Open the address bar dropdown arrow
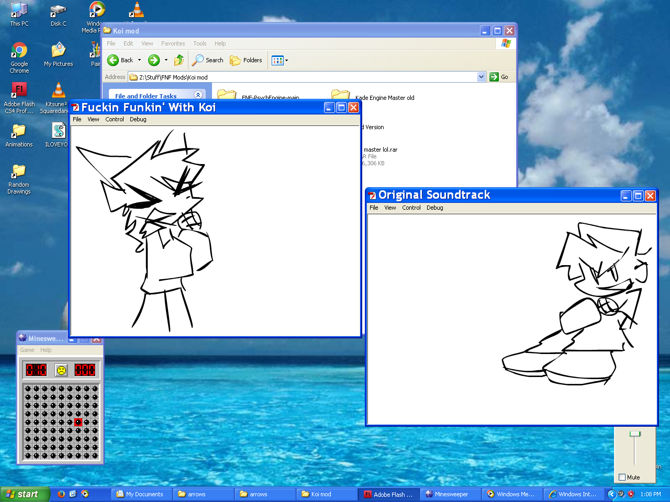The width and height of the screenshot is (670, 502). 481,77
